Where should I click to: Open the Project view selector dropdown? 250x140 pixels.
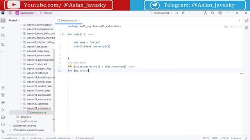point(14,21)
